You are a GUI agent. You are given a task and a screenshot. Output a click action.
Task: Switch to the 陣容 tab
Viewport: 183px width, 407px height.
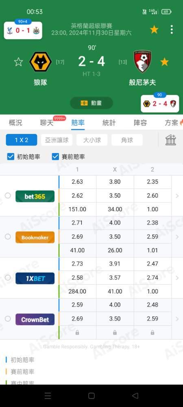tap(140, 123)
